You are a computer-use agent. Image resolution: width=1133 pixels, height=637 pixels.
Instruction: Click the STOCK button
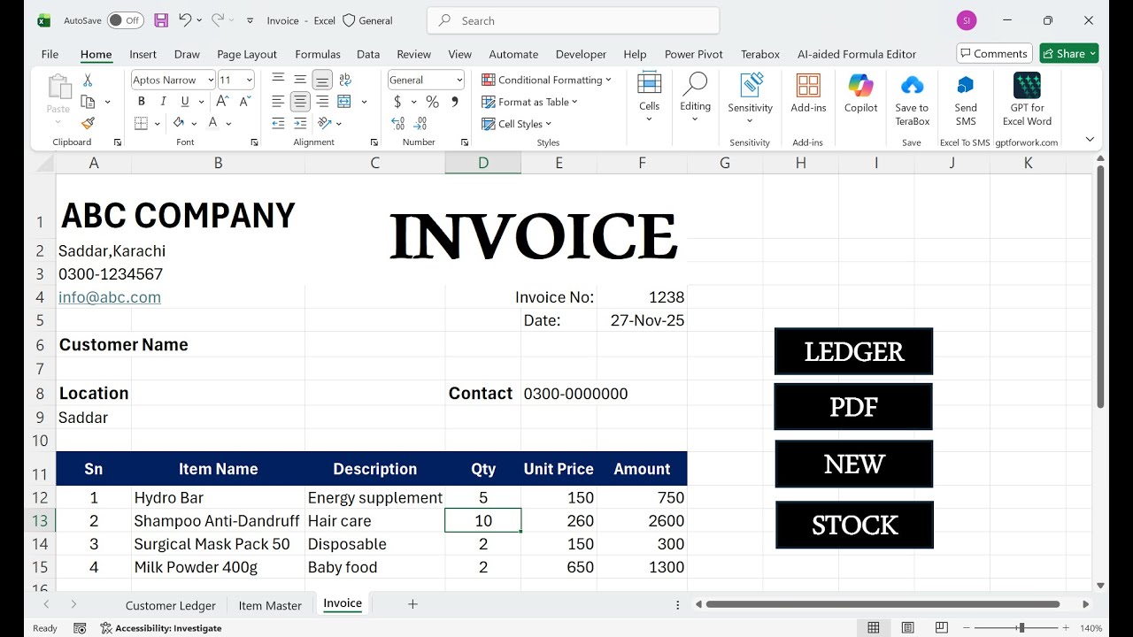[x=854, y=525]
